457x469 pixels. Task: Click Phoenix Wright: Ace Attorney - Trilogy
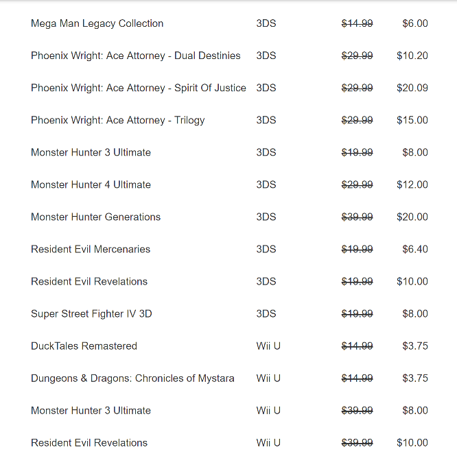[117, 120]
